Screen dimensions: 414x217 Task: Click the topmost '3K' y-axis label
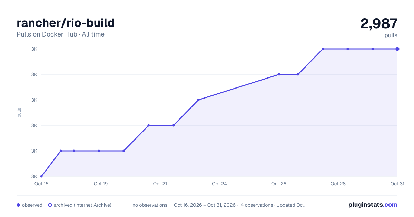point(34,49)
